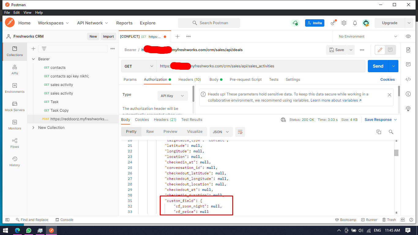Click the capture requests satellite icon
The height and width of the screenshot is (235, 418).
tap(333, 23)
